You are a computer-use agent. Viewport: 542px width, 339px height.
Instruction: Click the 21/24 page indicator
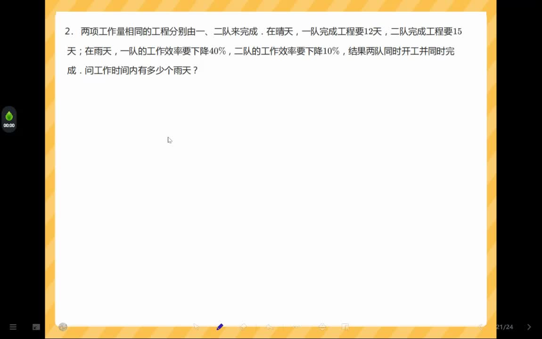click(x=504, y=327)
